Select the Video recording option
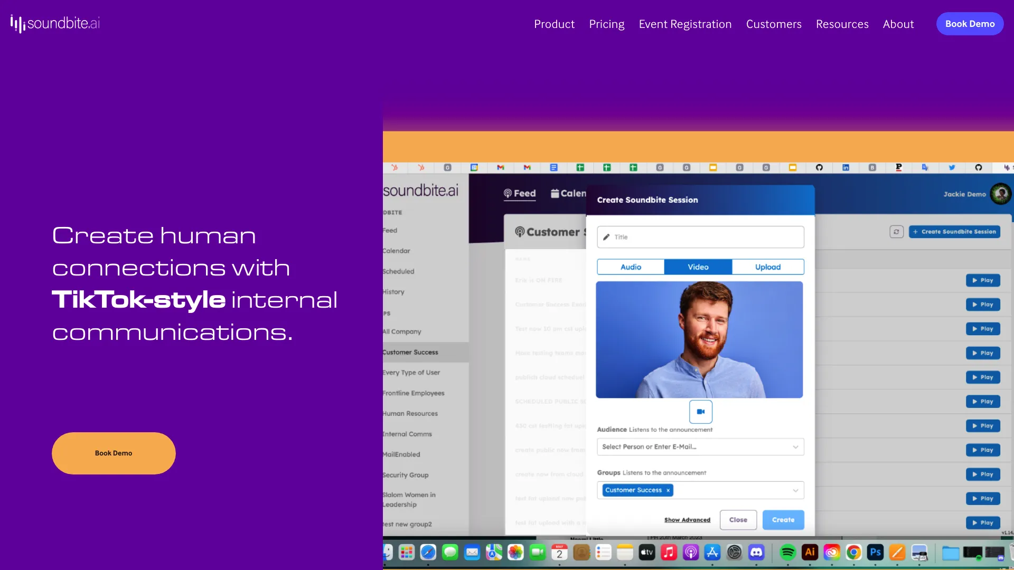 pos(698,267)
